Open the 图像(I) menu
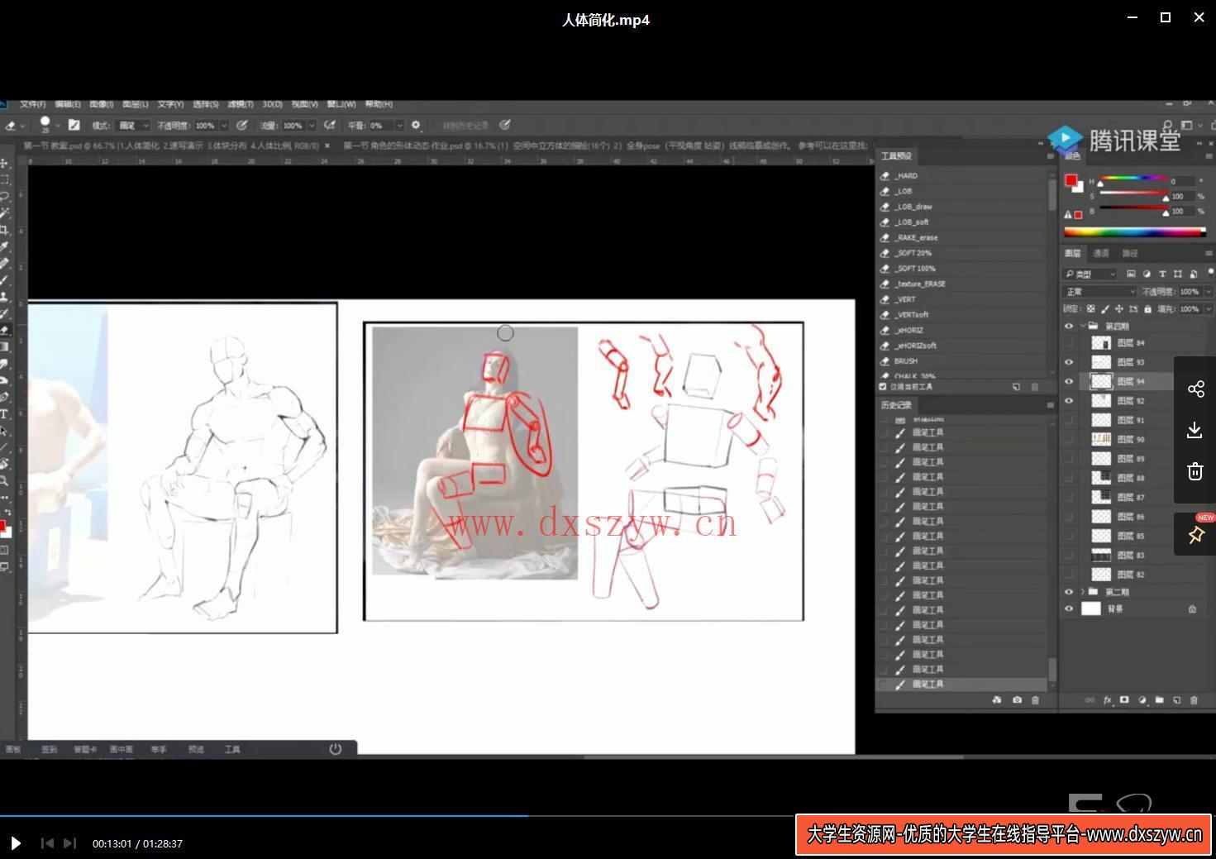The image size is (1216, 859). (101, 104)
